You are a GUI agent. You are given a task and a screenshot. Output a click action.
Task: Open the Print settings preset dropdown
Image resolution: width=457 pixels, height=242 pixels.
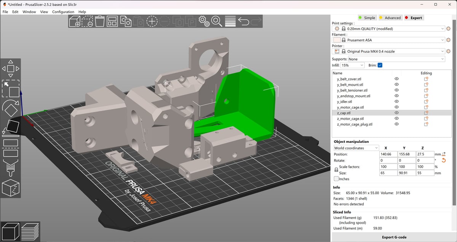click(x=388, y=29)
